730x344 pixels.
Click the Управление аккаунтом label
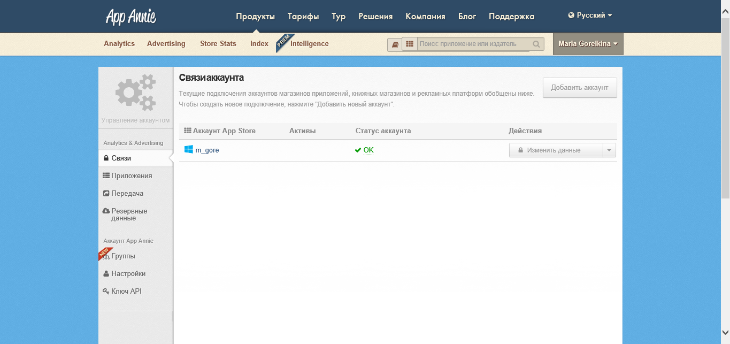click(135, 120)
